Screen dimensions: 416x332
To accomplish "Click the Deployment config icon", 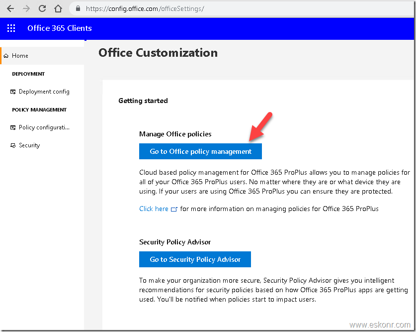I will [x=13, y=92].
